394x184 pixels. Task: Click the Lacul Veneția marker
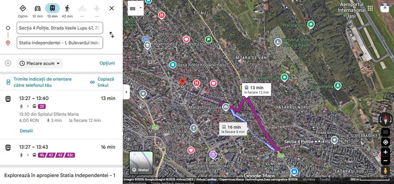338,86
